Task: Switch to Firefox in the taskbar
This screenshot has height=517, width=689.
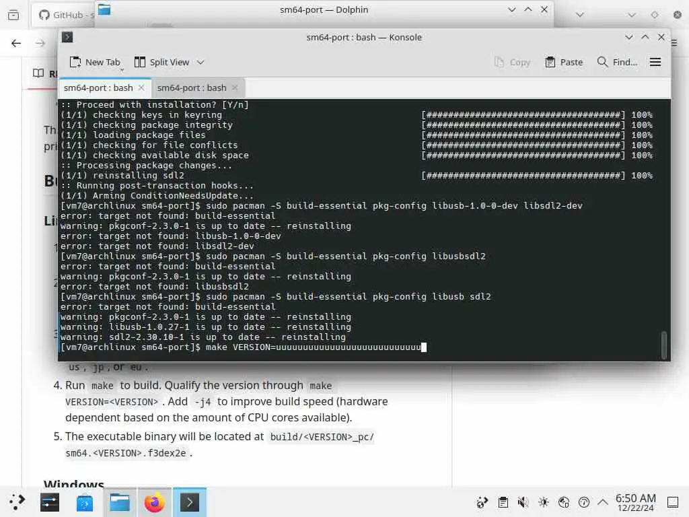Action: pos(155,502)
